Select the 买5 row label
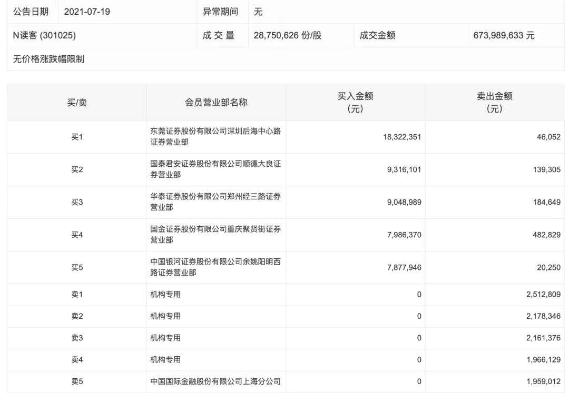This screenshot has height=393, width=569. [77, 267]
